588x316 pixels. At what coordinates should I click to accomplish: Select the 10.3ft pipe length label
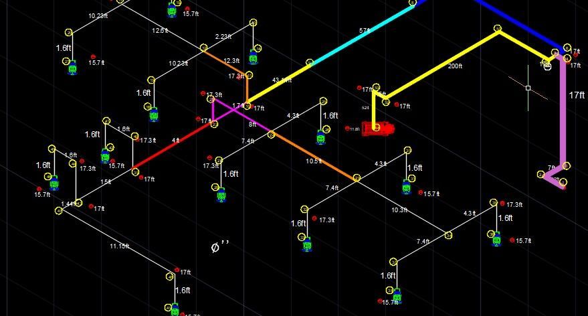click(x=399, y=210)
